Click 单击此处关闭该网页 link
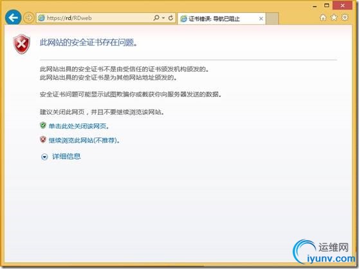Image resolution: width=359 pixels, height=269 pixels. (x=78, y=126)
